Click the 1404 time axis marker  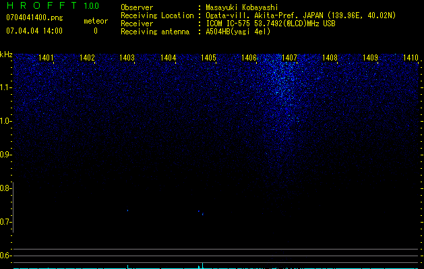(168, 57)
